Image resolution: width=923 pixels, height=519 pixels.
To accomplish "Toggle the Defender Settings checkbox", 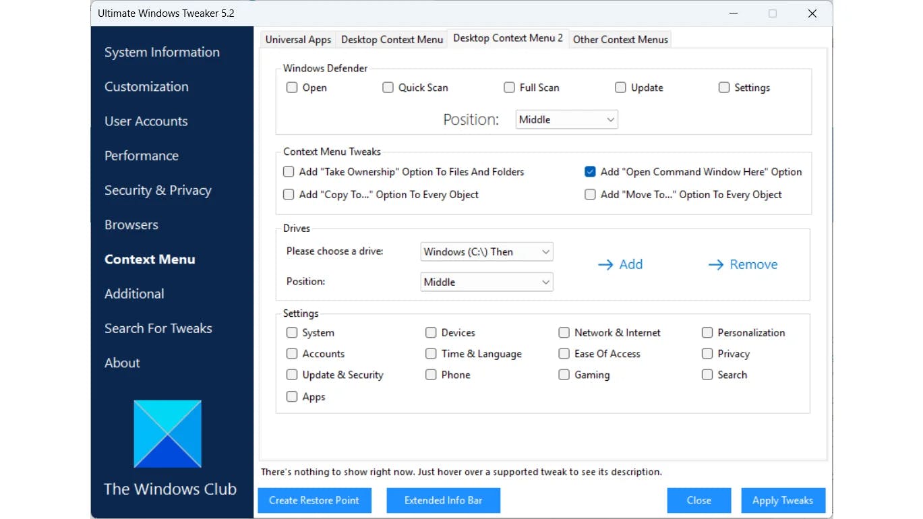I will [724, 88].
